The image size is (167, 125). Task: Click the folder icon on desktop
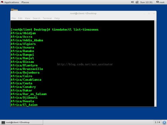point(14,10)
